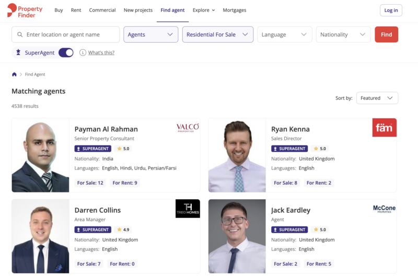Image resolution: width=418 pixels, height=277 pixels.
Task: Open the Sort by Featured dropdown
Action: pyautogui.click(x=377, y=98)
